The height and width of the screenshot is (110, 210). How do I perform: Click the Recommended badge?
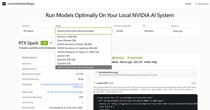(x=135, y=58)
